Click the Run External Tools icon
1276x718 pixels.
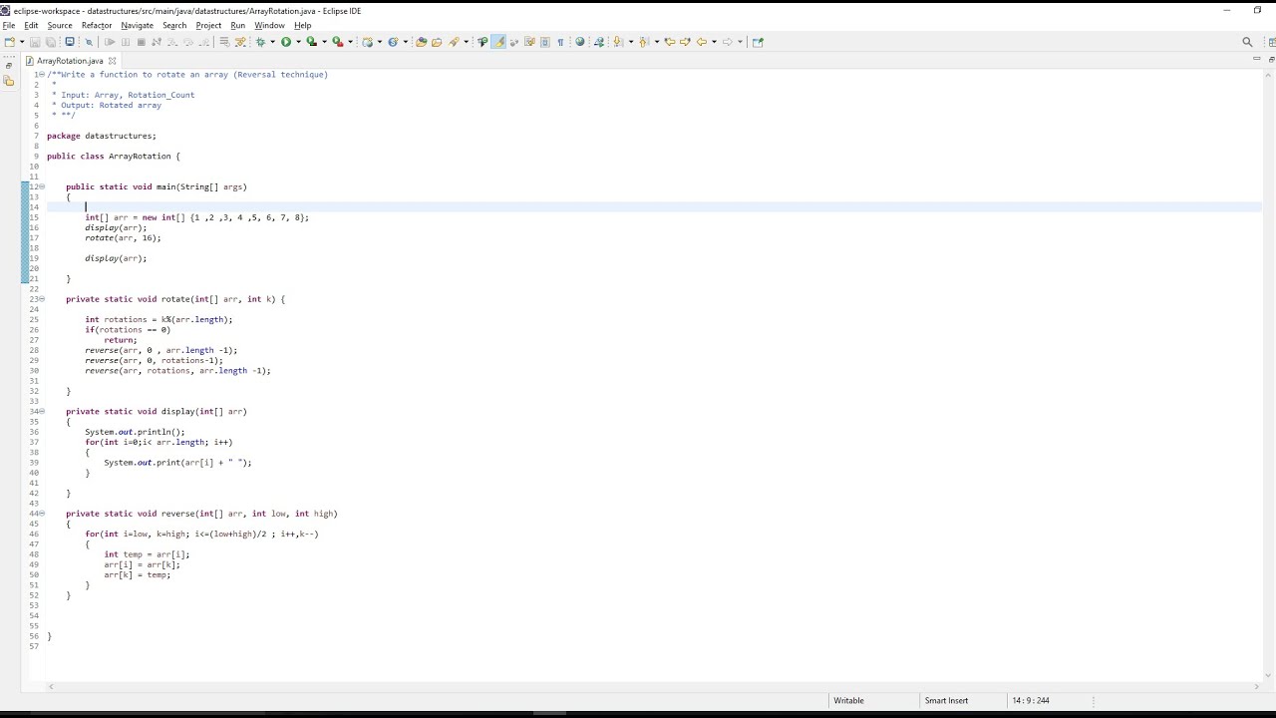coord(338,42)
